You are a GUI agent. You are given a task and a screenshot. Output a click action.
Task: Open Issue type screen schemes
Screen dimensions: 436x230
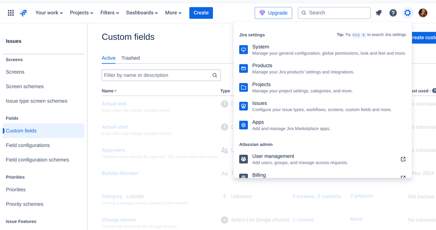36,101
